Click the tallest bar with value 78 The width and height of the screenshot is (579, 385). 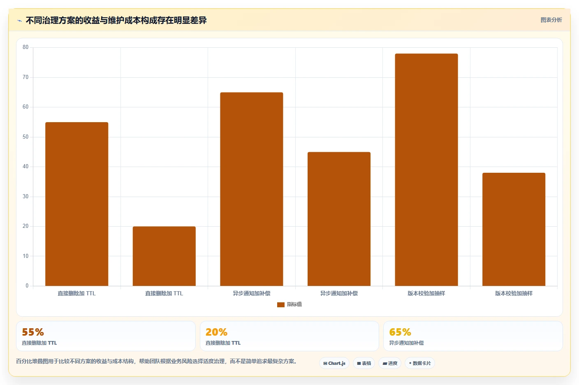pyautogui.click(x=426, y=169)
